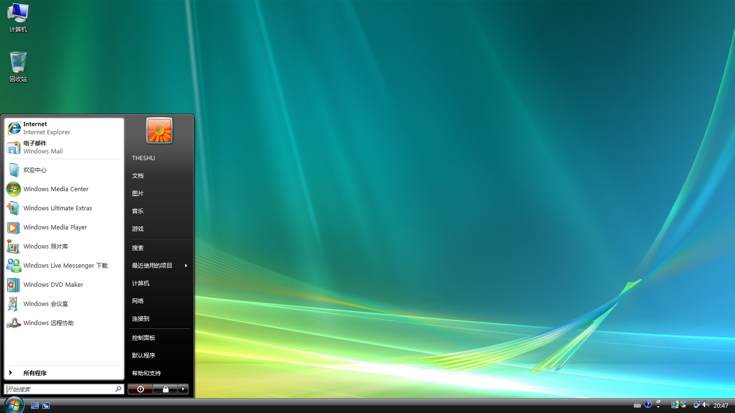
Task: Lock the computer with the padlock button
Action: pyautogui.click(x=166, y=389)
